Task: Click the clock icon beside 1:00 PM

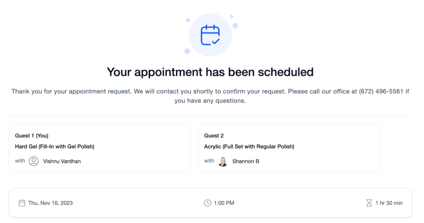Action: click(x=208, y=203)
